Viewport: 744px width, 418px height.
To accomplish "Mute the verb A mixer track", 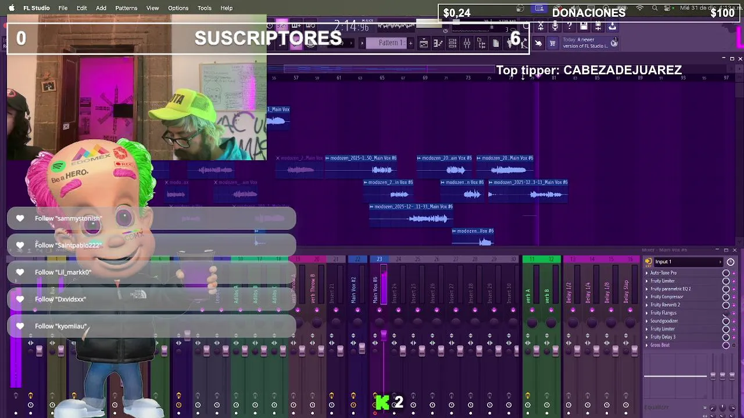I will (532, 309).
